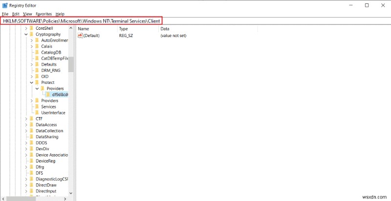
Task: Expand the CoreShell key
Action: 26,28
